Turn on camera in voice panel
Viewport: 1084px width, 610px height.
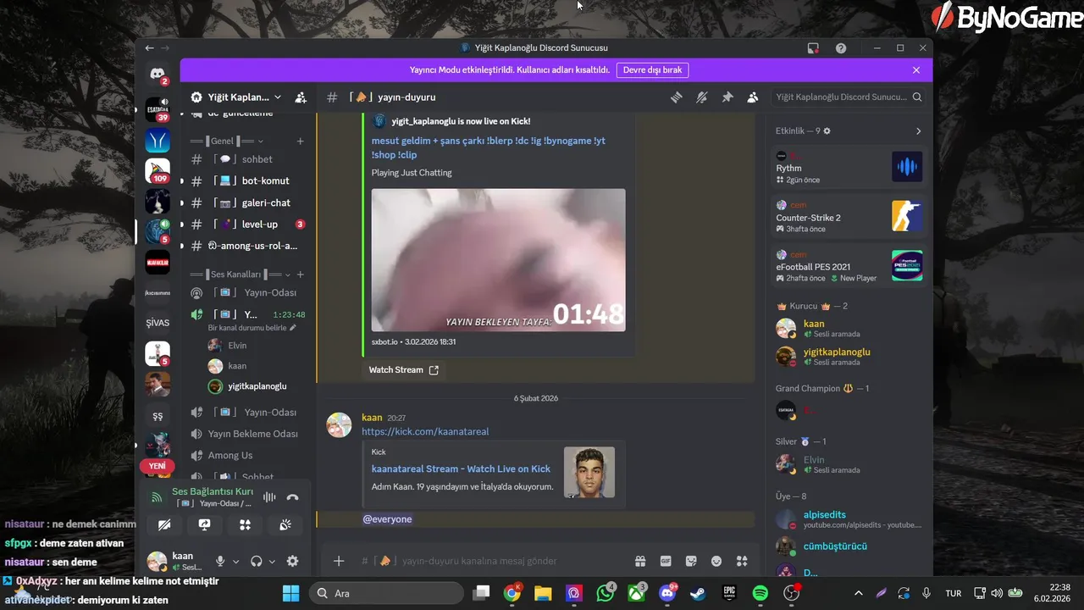tap(164, 525)
